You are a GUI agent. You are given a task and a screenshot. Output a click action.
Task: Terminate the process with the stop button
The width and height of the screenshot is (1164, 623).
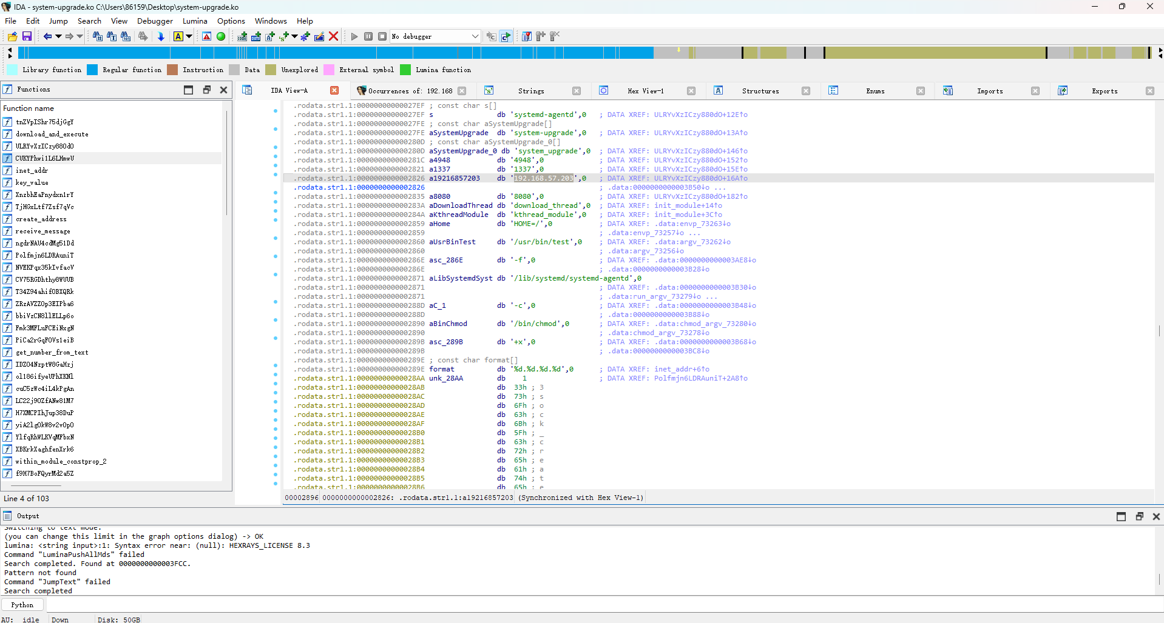[x=382, y=36]
